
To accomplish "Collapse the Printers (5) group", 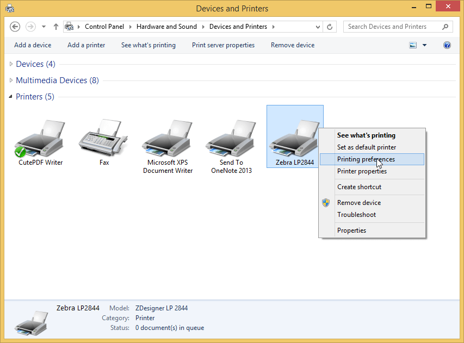I will pyautogui.click(x=11, y=96).
